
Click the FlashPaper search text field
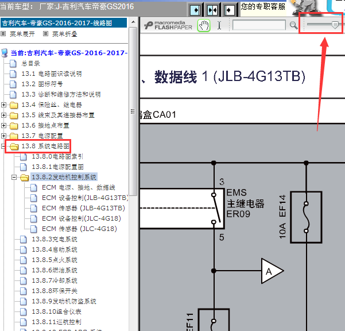coord(259,25)
